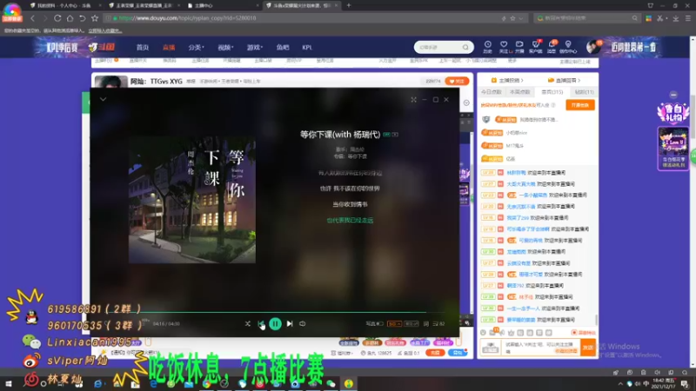Screen dimensions: 696x391
Task: Skip to the next track
Action: (290, 323)
